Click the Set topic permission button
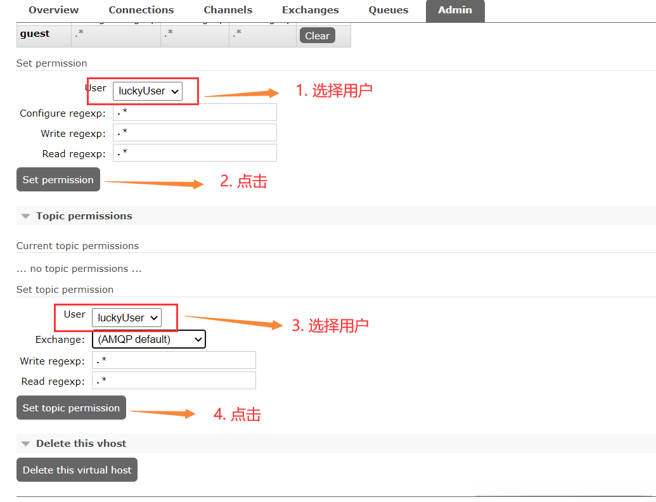This screenshot has height=502, width=656. tap(71, 408)
